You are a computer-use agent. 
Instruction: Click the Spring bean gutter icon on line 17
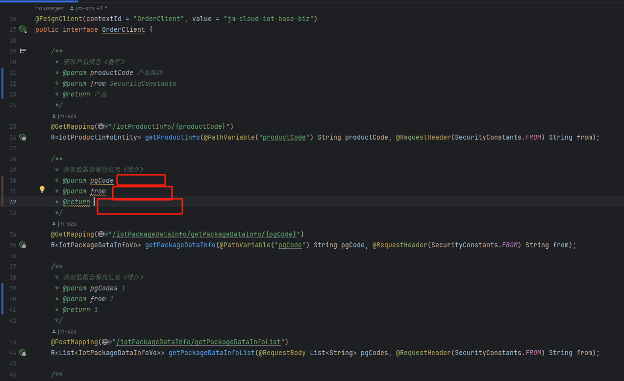[23, 29]
